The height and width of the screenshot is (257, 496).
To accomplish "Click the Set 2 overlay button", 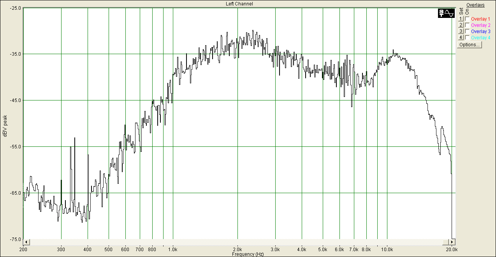I will tap(461, 25).
